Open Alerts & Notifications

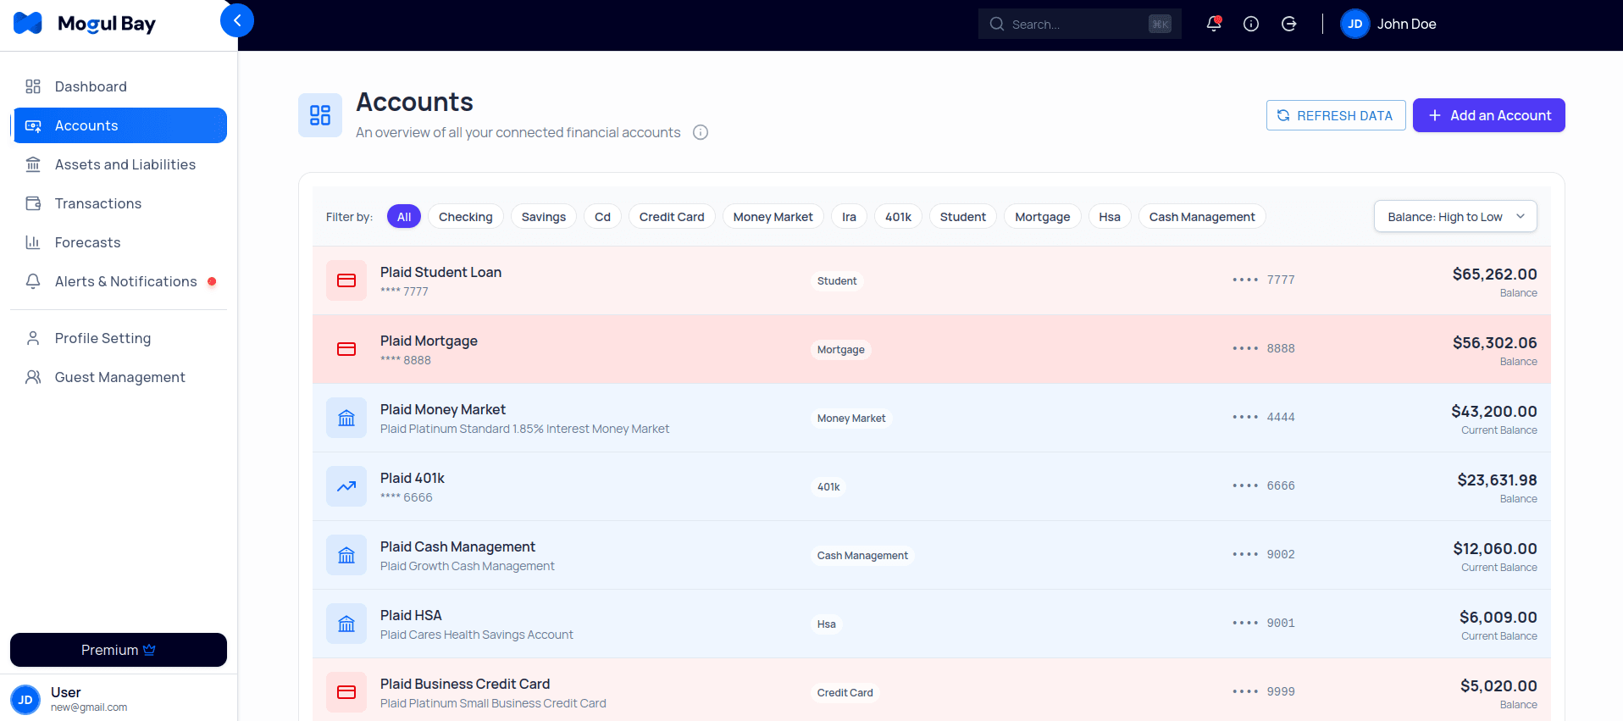119,281
